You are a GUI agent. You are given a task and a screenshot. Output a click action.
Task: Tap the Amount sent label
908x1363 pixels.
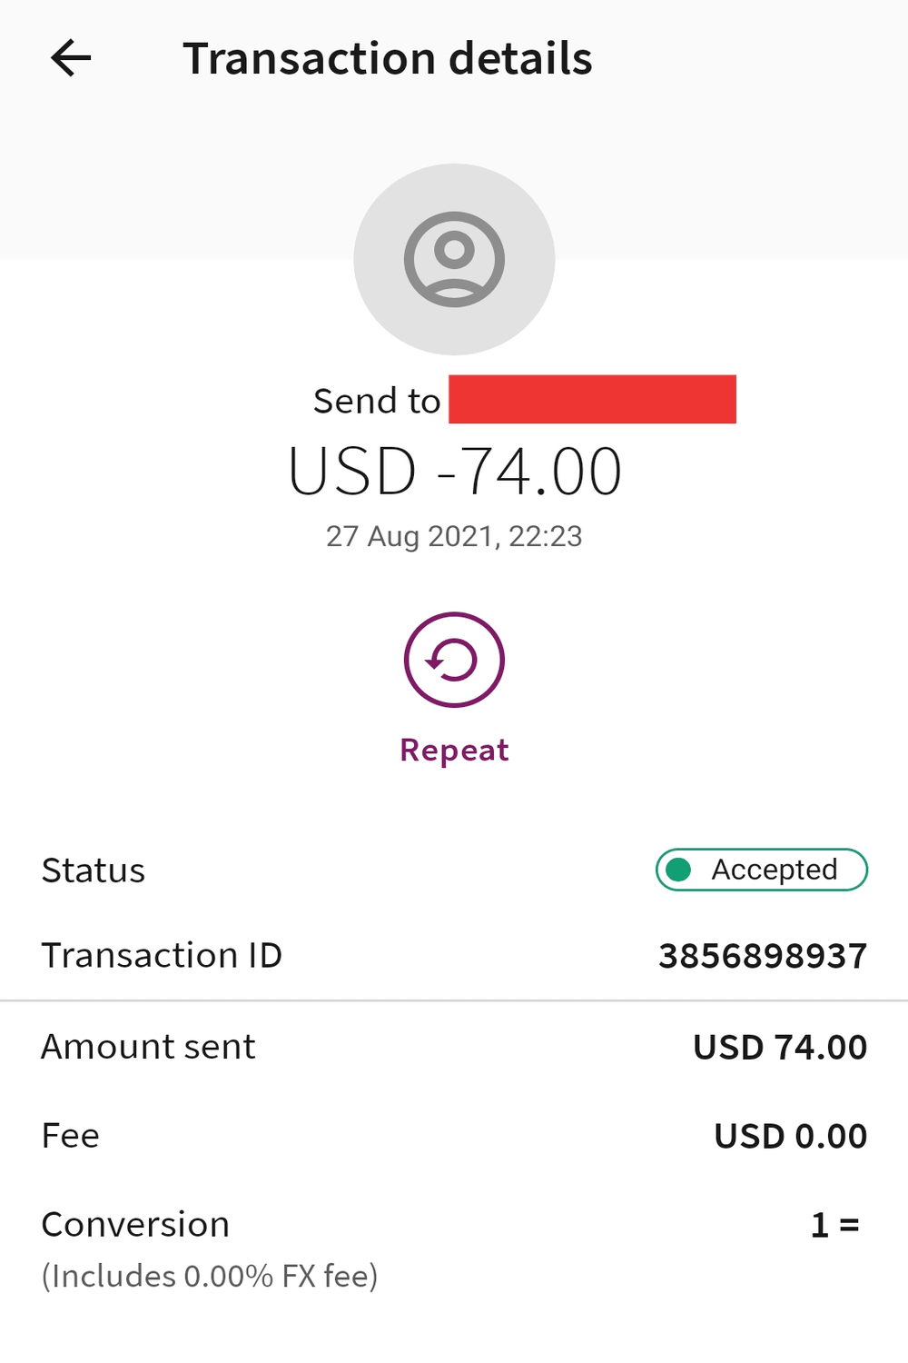(x=149, y=1047)
